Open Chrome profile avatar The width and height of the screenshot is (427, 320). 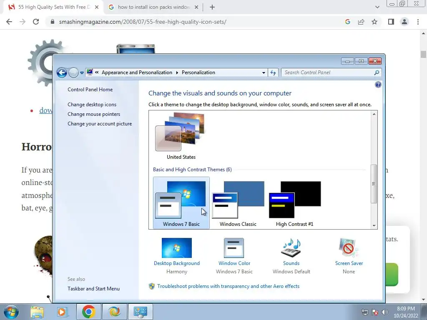(404, 22)
